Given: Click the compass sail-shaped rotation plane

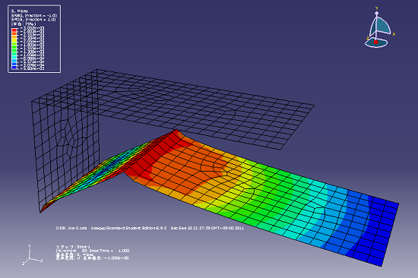Looking at the screenshot, I should (382, 25).
